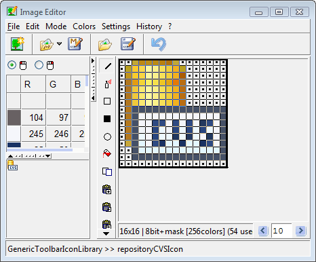Select the line drawing tool
This screenshot has height=262, width=316.
click(x=108, y=66)
